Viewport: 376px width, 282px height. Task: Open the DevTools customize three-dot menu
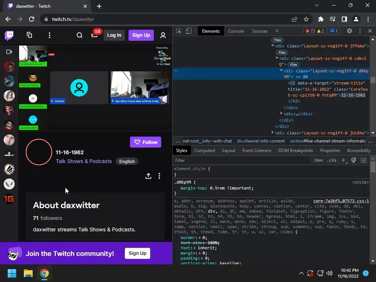coord(360,31)
